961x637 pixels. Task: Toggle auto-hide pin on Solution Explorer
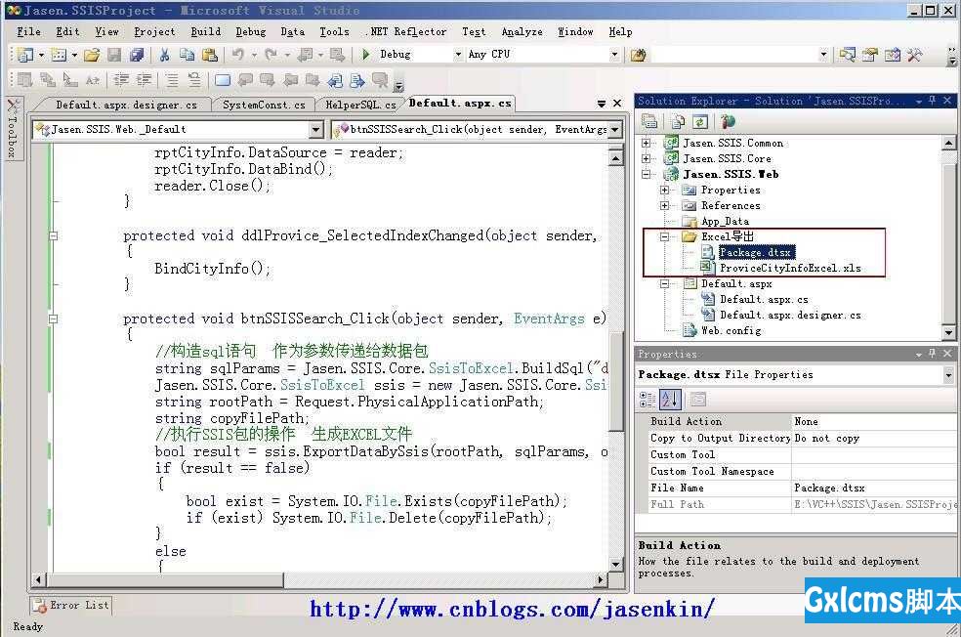(933, 100)
